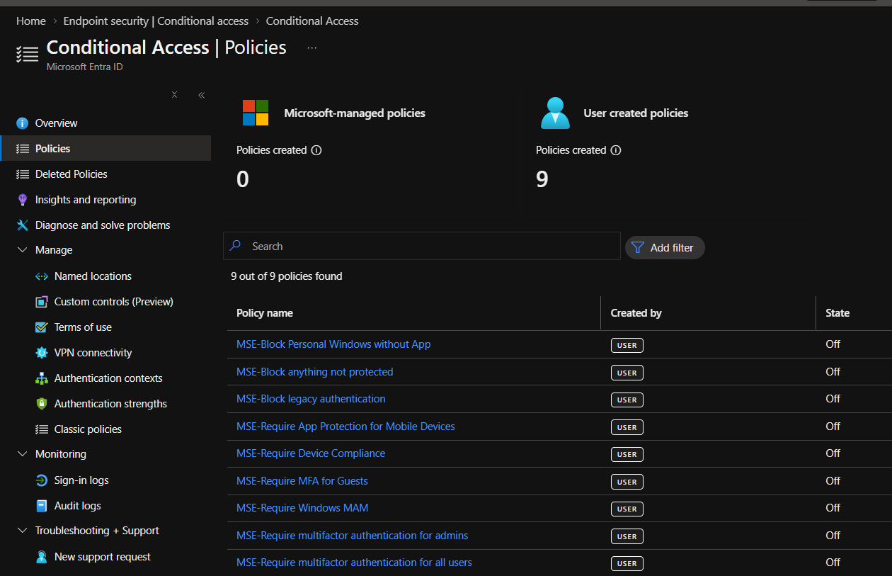Navigate to Home via breadcrumb
The width and height of the screenshot is (892, 576).
[30, 21]
